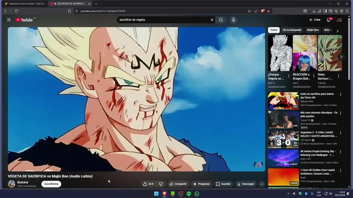Open options for 1 Hour 4K Golden Hour video
Image resolution: width=353 pixels, height=198 pixels.
(x=340, y=170)
